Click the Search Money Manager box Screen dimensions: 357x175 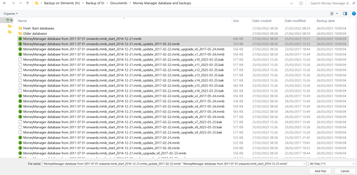tap(332, 4)
